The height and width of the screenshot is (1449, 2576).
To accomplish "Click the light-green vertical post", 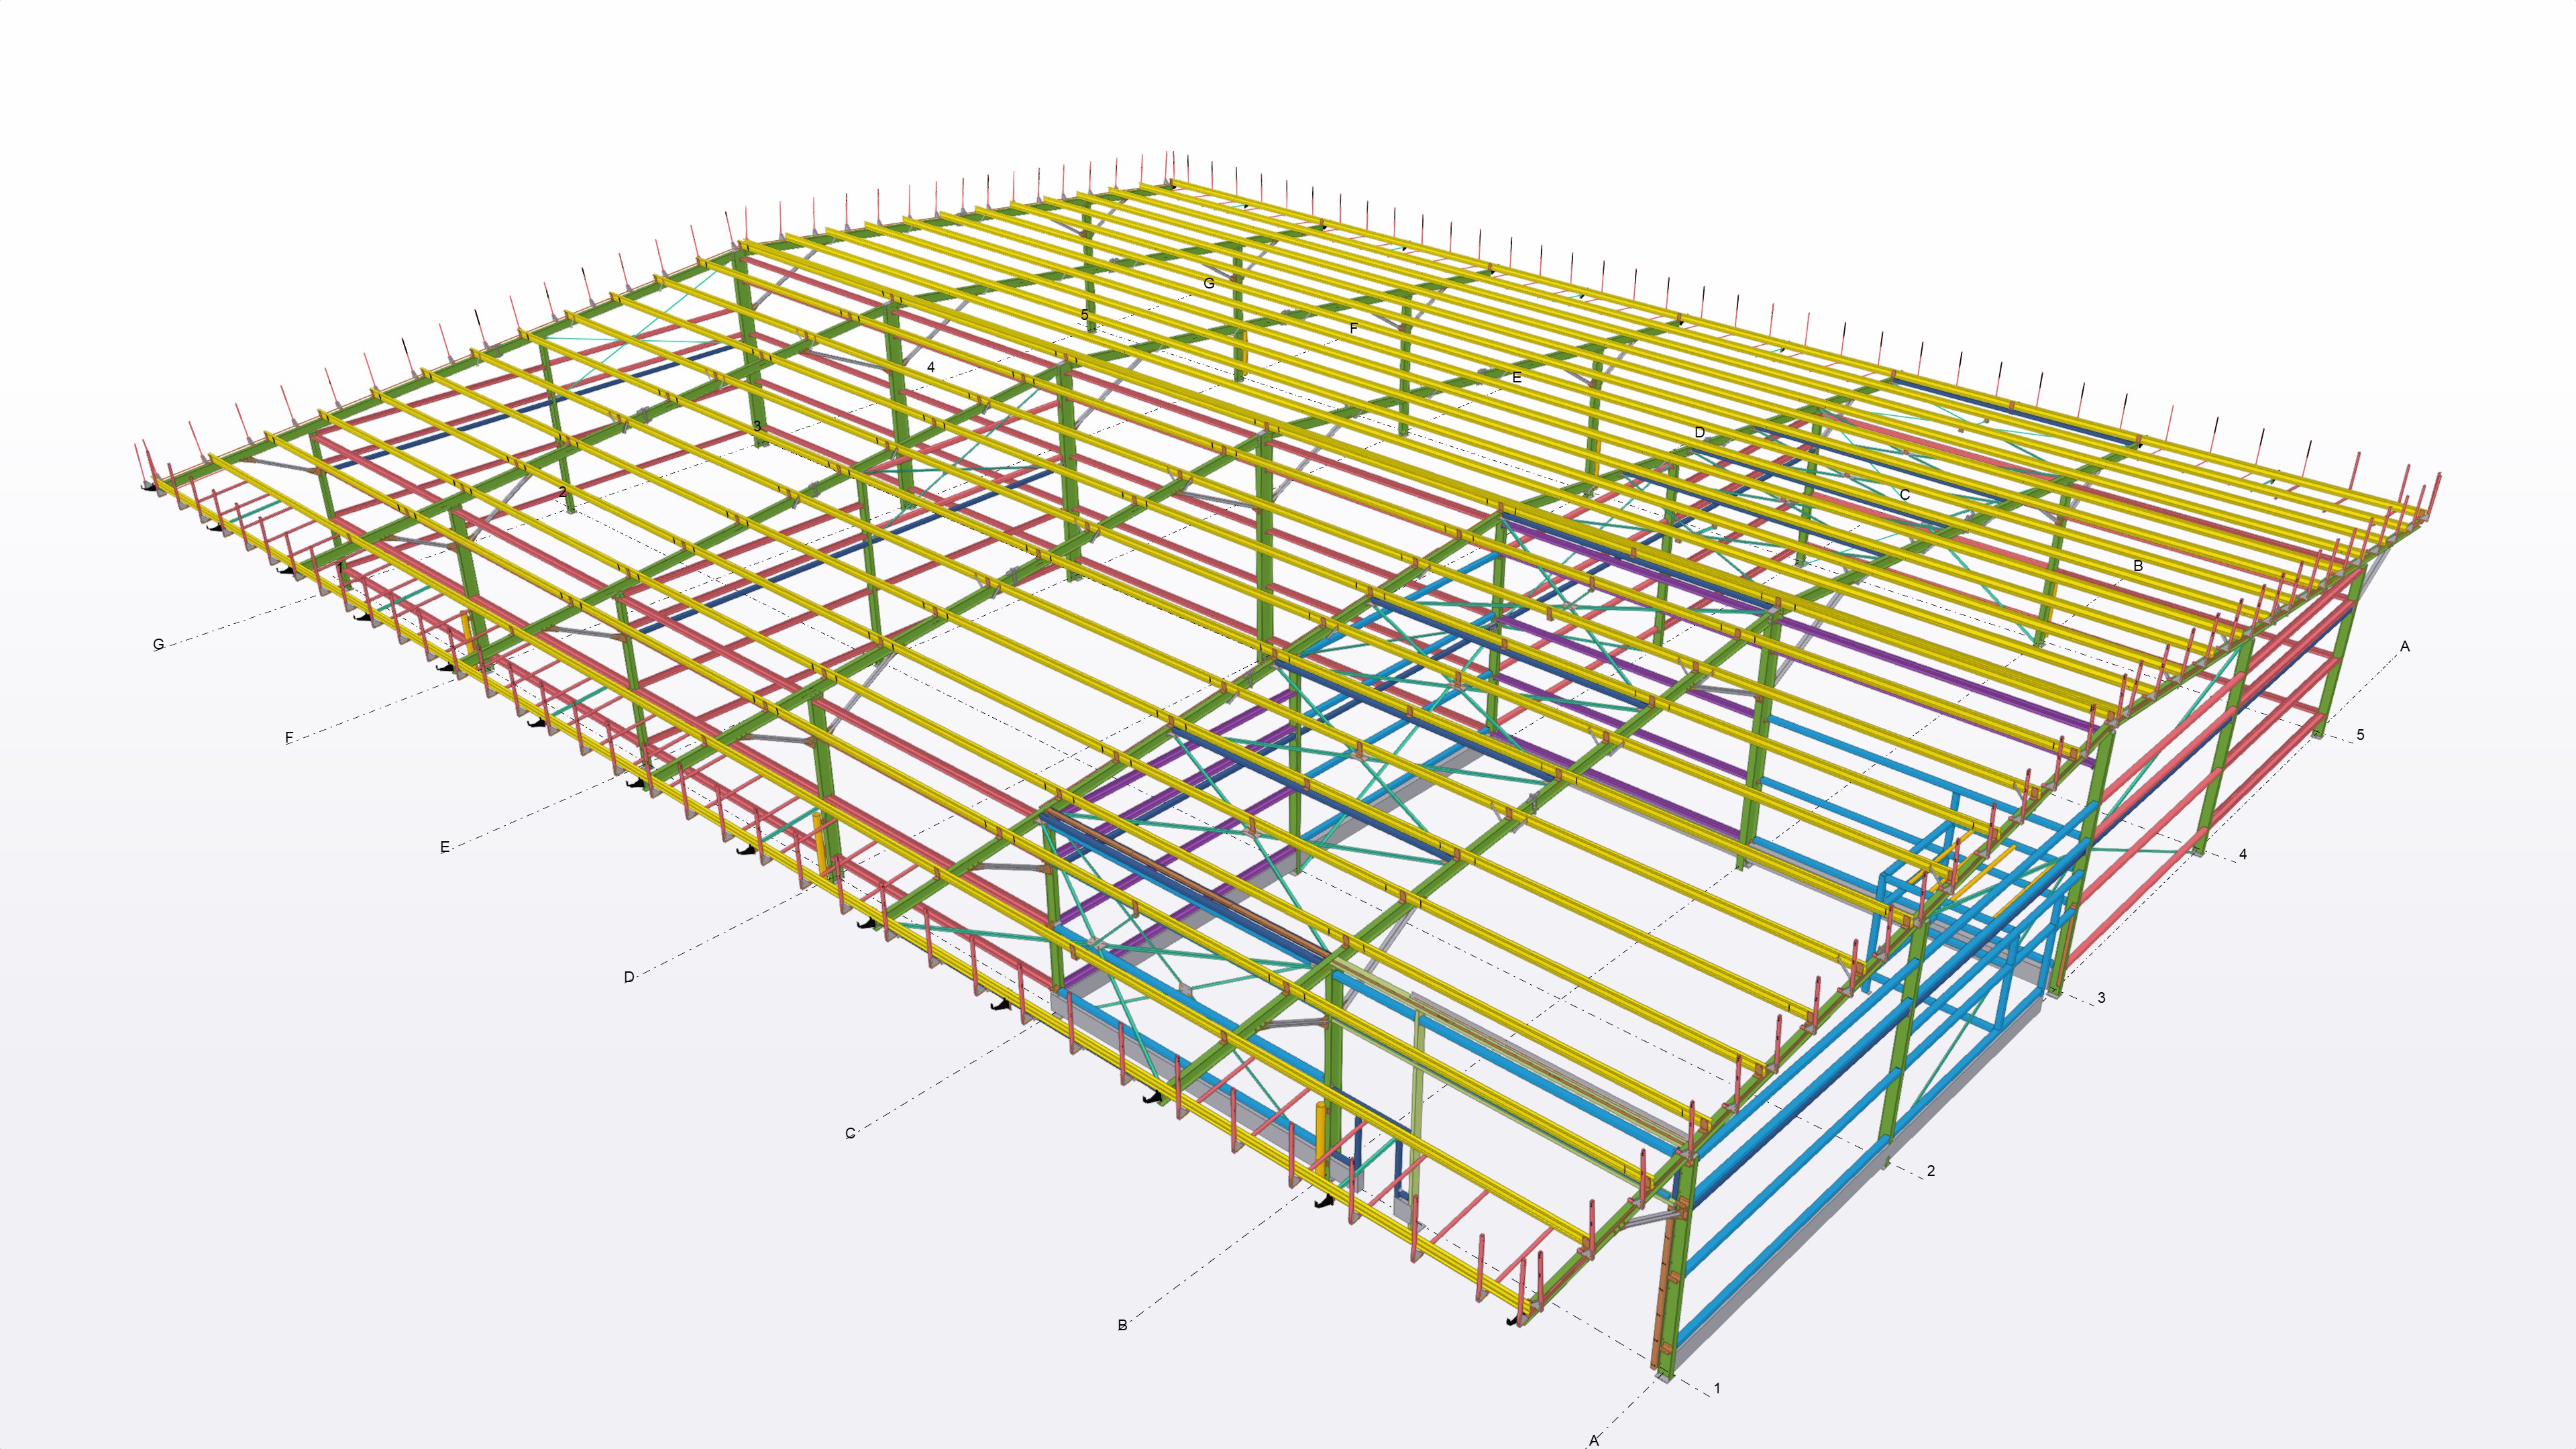I will click(1418, 1105).
